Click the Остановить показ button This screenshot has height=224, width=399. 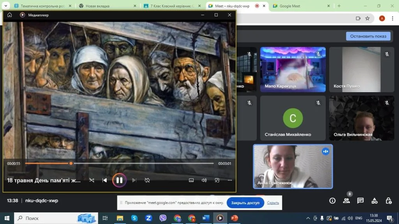point(368,36)
